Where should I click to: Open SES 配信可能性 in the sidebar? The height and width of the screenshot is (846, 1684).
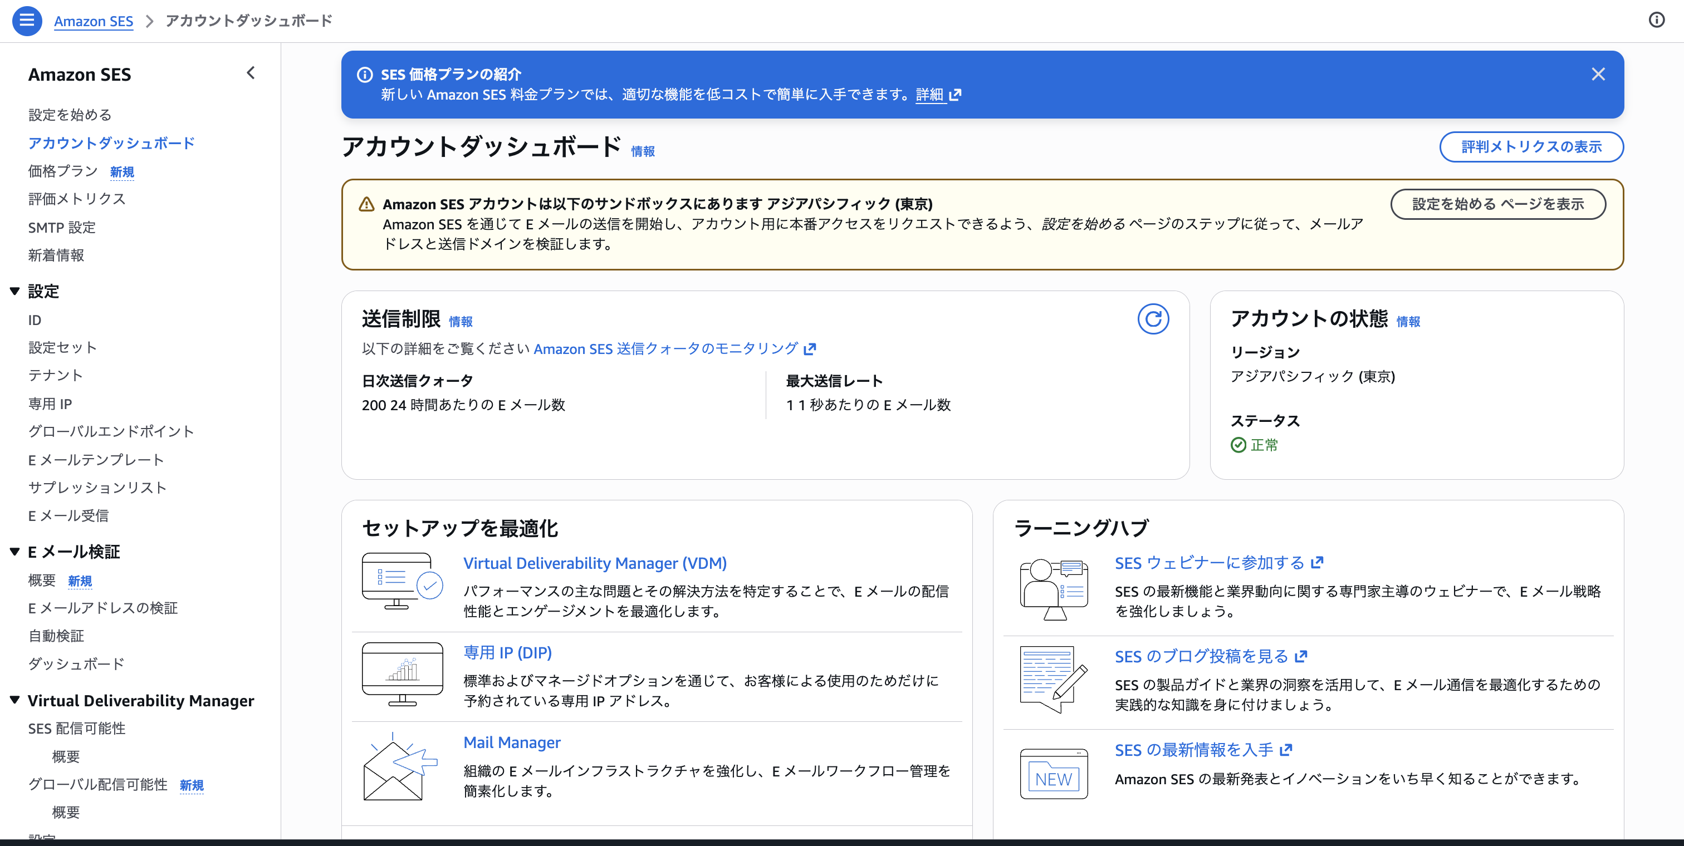click(77, 729)
